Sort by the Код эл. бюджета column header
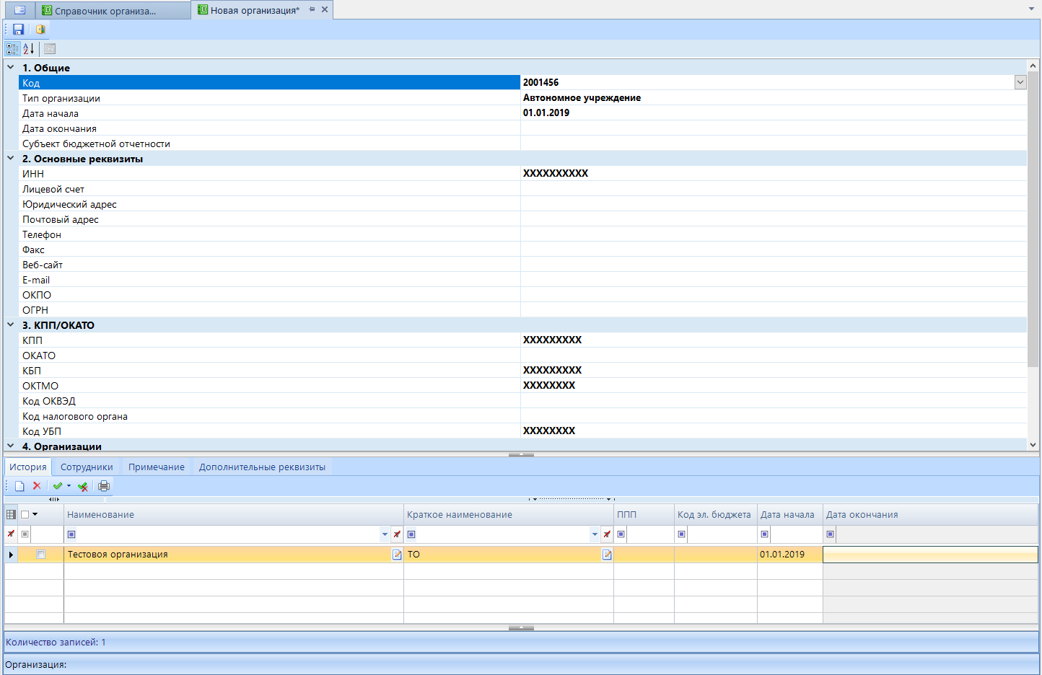This screenshot has height=675, width=1042. click(716, 515)
